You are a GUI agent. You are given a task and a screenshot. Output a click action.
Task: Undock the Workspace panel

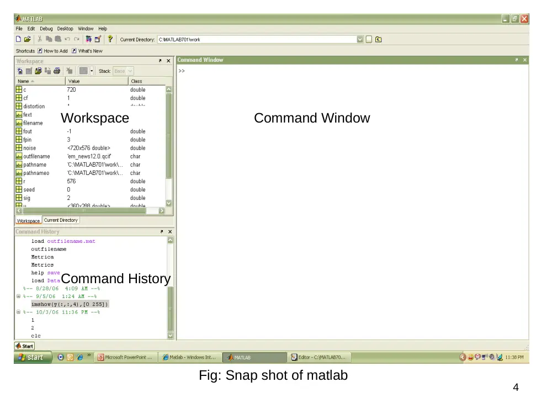[160, 61]
